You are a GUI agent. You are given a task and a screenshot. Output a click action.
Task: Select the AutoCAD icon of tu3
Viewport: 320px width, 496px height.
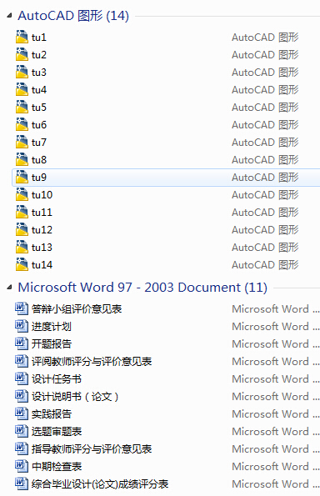click(22, 73)
